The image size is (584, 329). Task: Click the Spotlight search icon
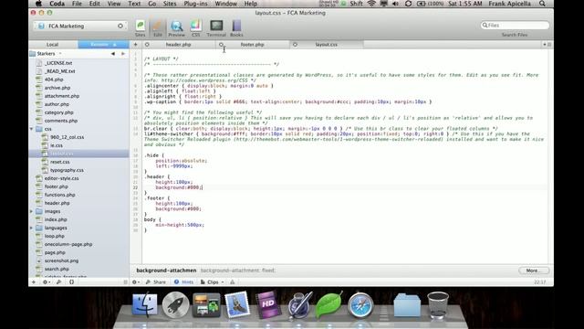click(542, 4)
